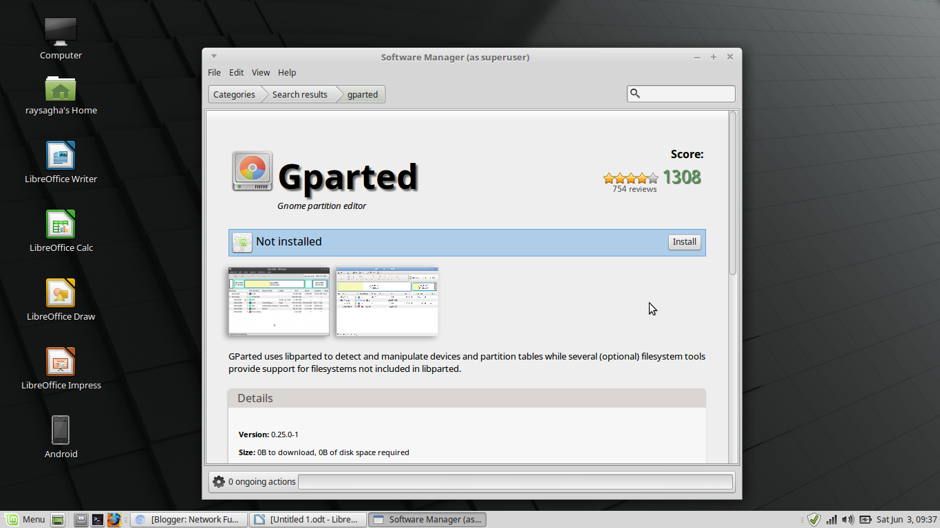Open the calendar from panel clock
The width and height of the screenshot is (940, 528).
tap(907, 520)
